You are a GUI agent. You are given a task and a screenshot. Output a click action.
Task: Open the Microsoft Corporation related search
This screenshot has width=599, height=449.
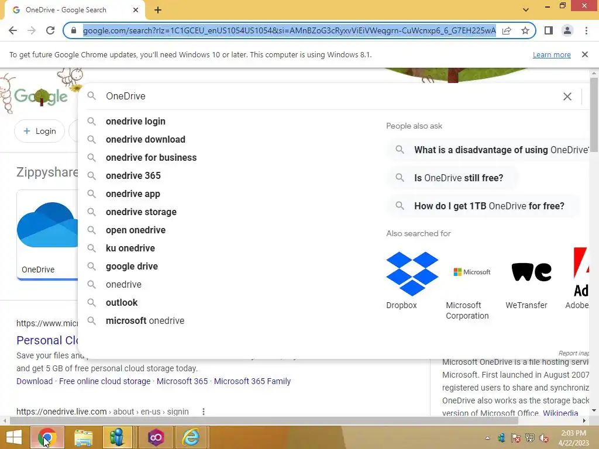471,285
